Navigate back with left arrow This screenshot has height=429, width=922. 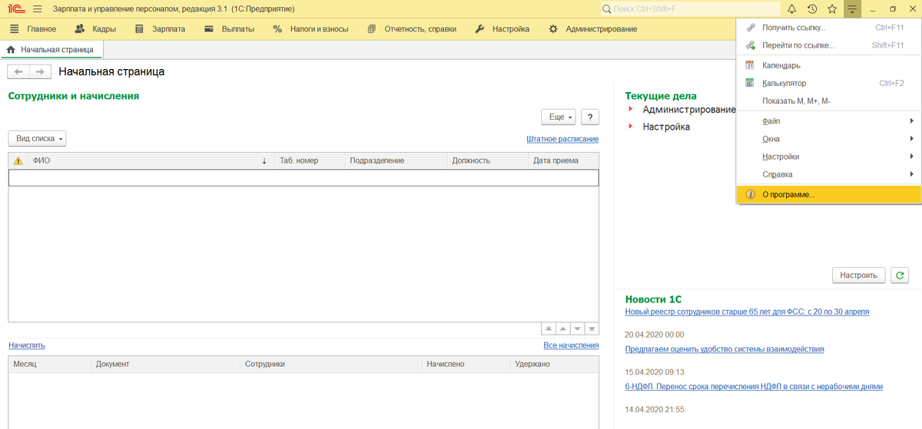(x=18, y=71)
